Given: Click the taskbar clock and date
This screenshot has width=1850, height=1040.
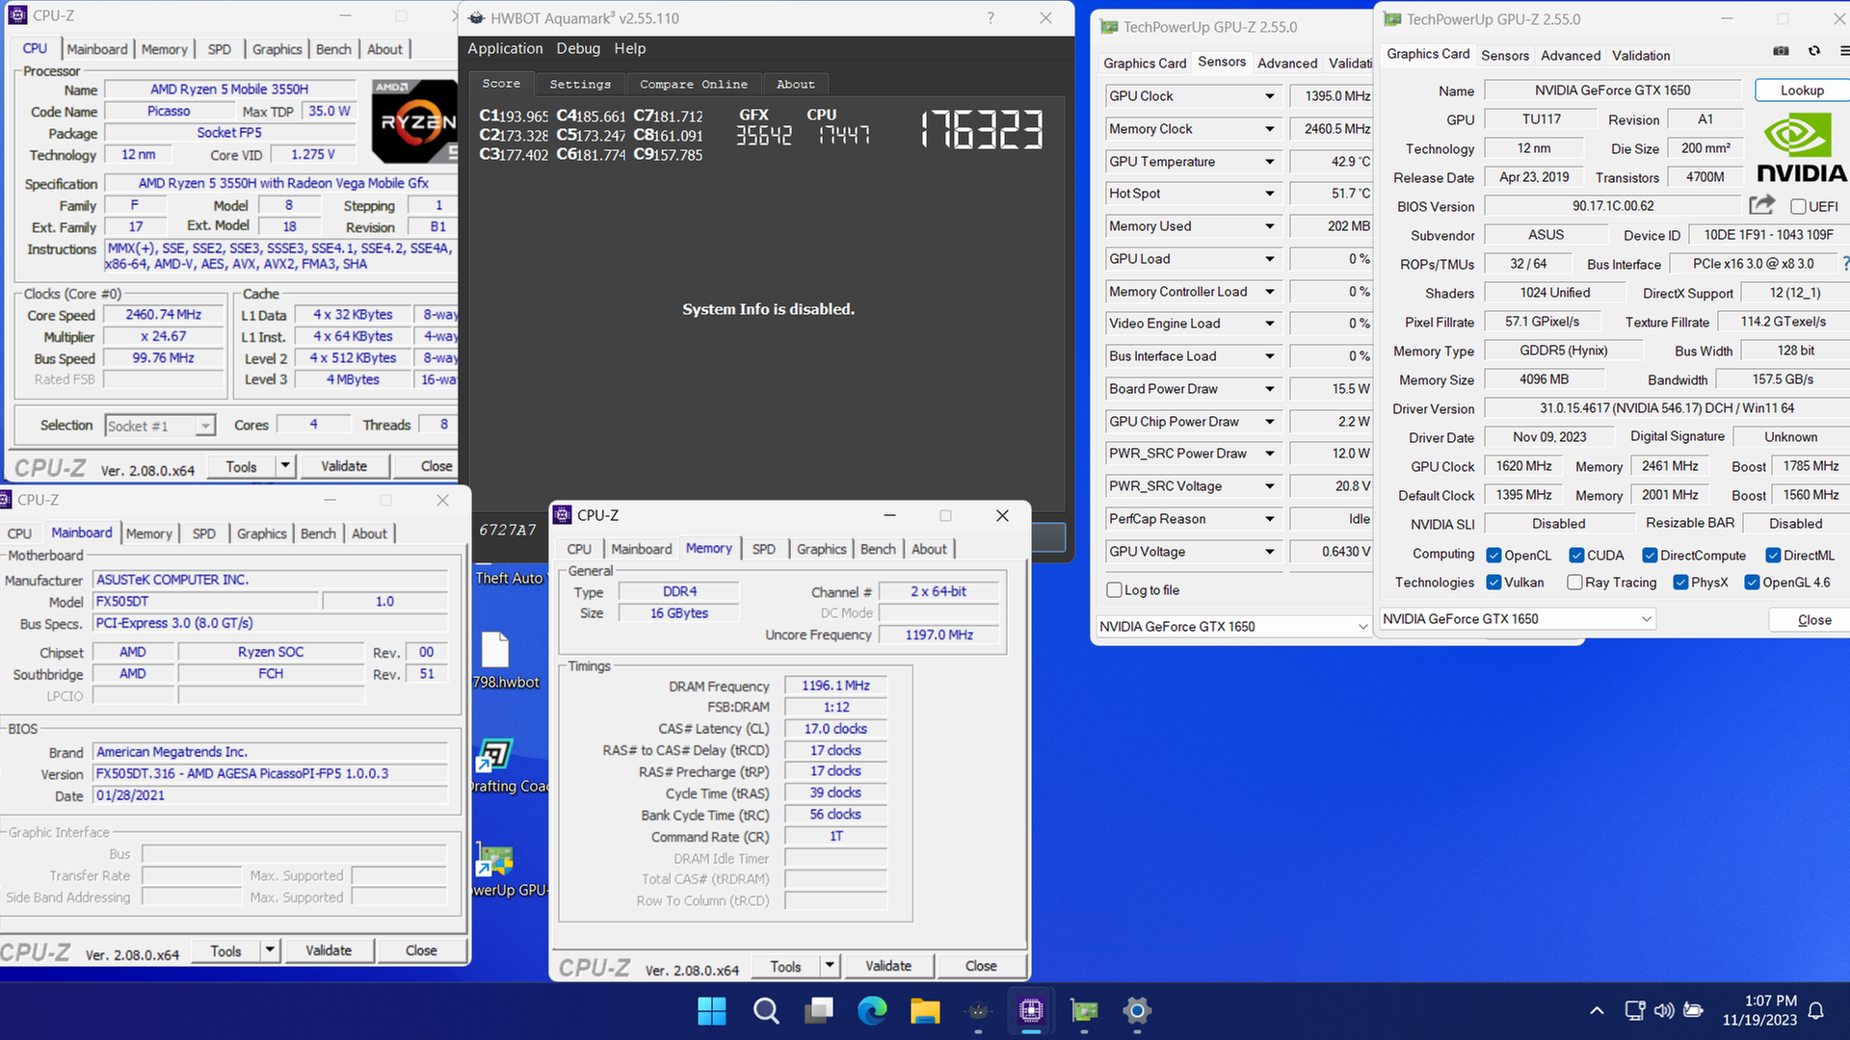Looking at the screenshot, I should tap(1759, 1010).
